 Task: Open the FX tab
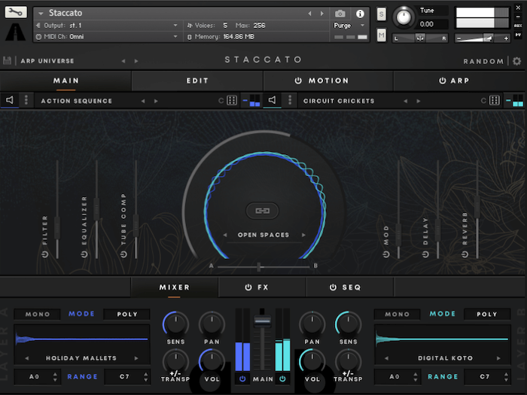[x=262, y=287]
